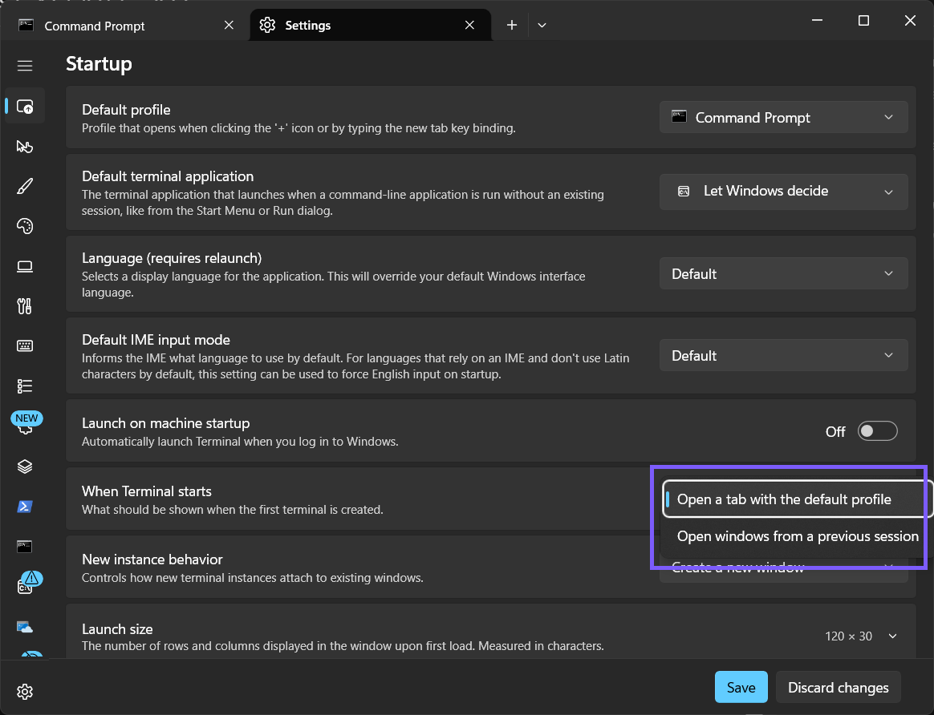
Task: Open the hamburger navigation menu
Action: 24,66
